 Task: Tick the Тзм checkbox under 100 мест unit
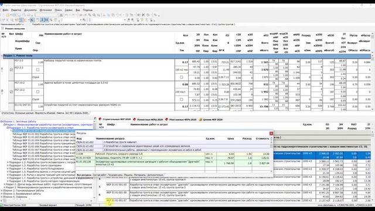tap(182, 99)
